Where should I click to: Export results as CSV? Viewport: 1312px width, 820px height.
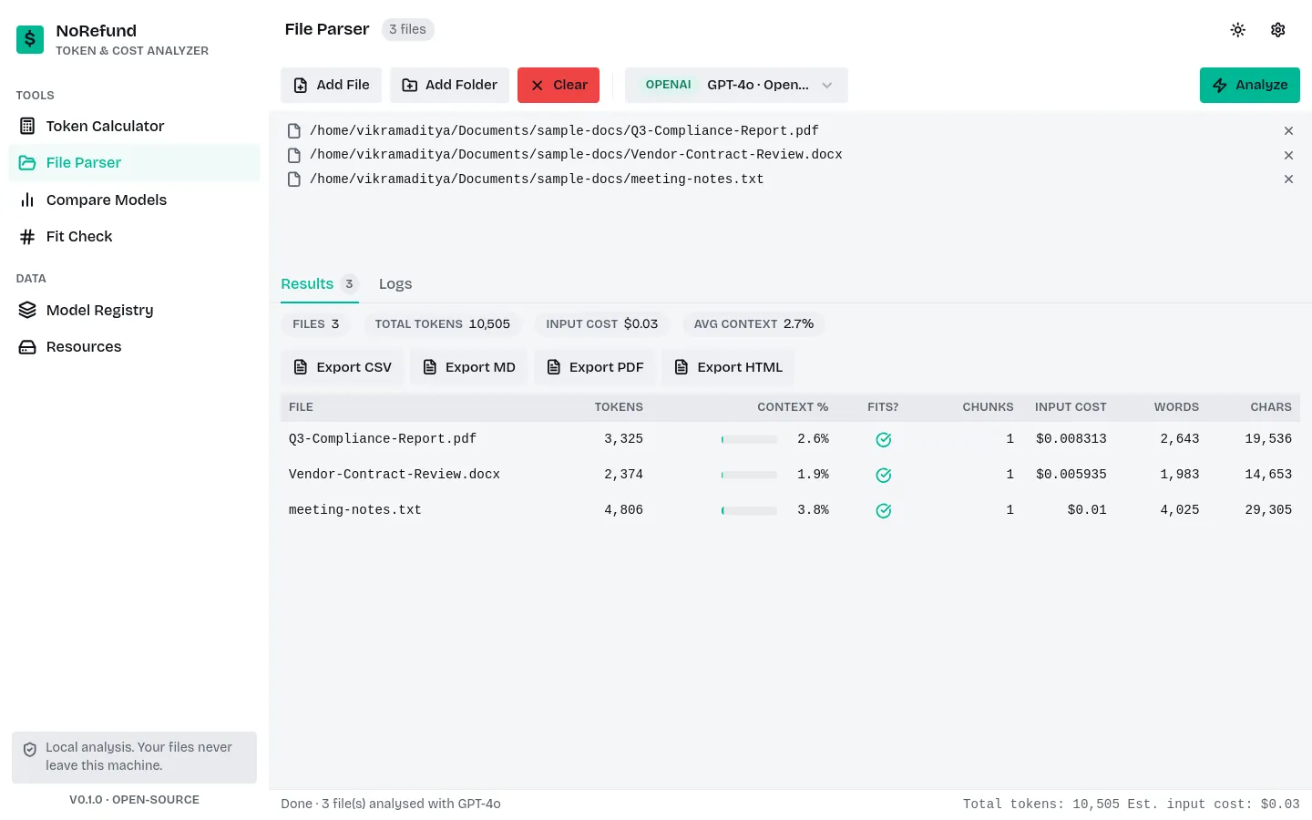tap(342, 367)
